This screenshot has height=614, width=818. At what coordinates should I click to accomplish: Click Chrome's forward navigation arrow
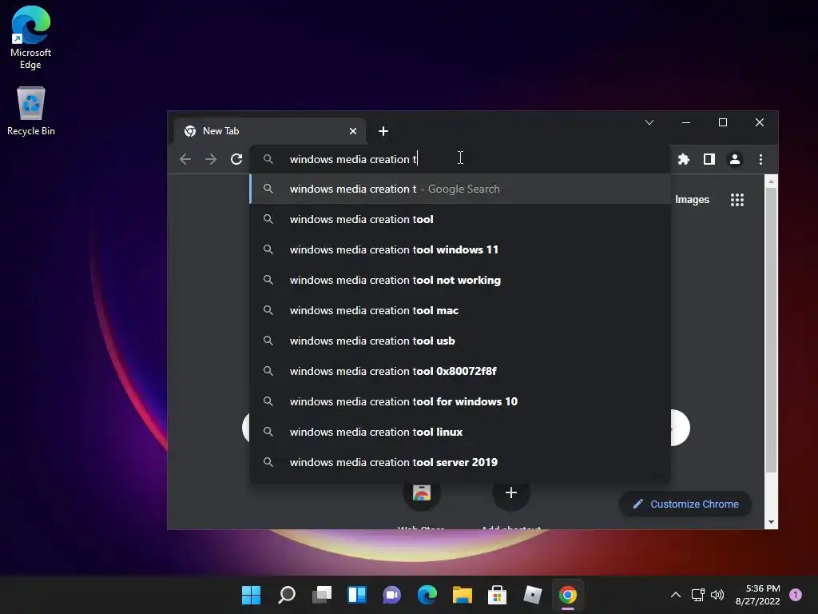tap(211, 159)
